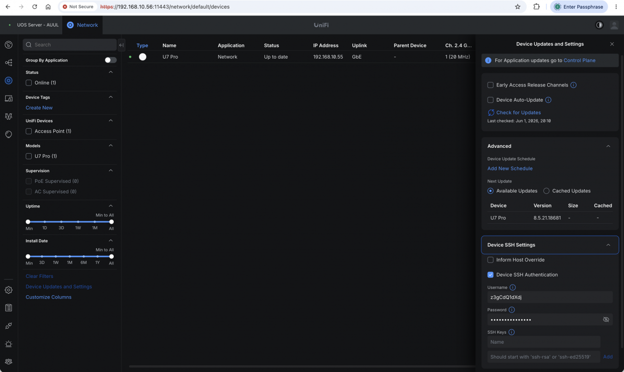Collapse the Supervision filter section
Image resolution: width=624 pixels, height=372 pixels.
tap(111, 170)
